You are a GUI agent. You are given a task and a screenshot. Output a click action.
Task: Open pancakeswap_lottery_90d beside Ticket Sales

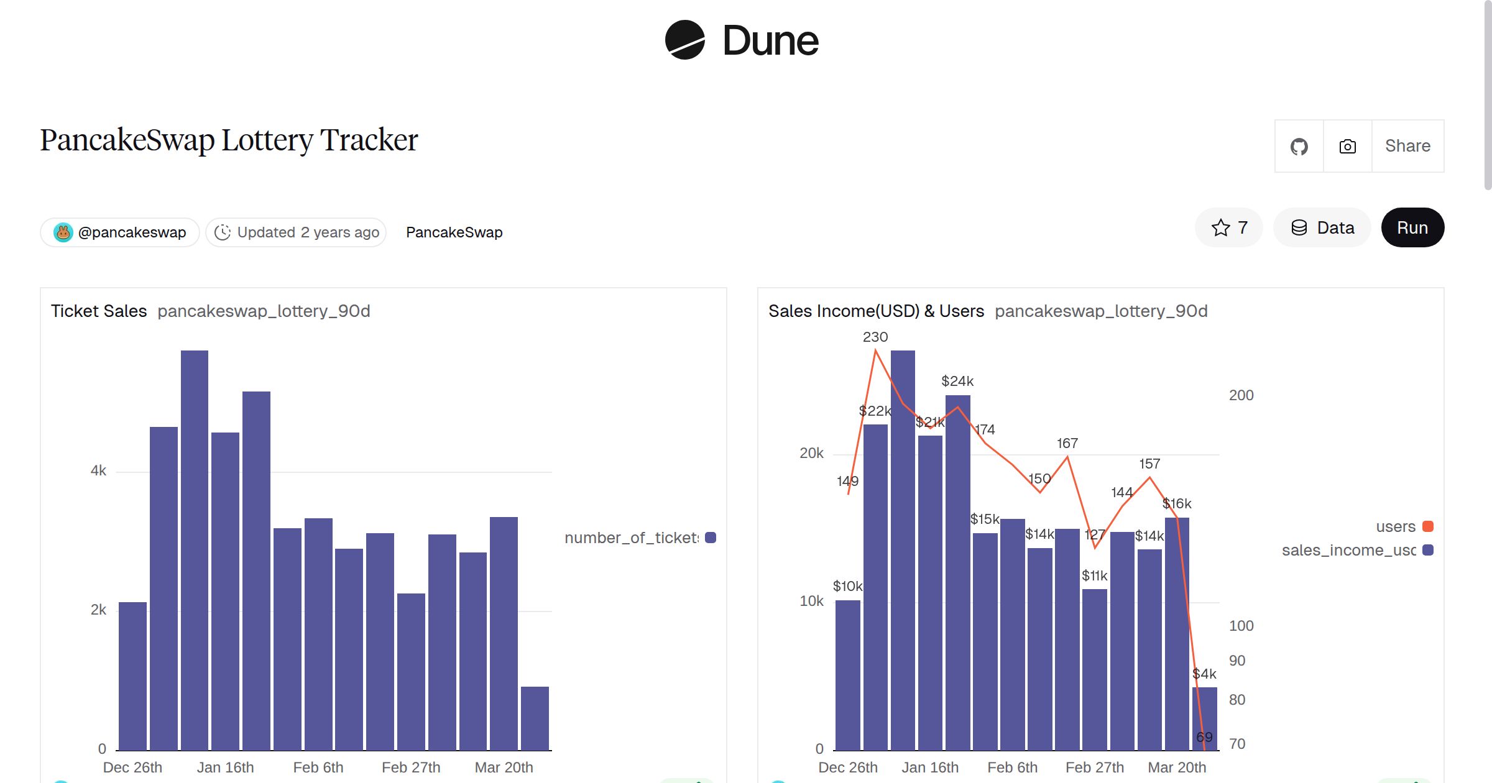tap(265, 311)
